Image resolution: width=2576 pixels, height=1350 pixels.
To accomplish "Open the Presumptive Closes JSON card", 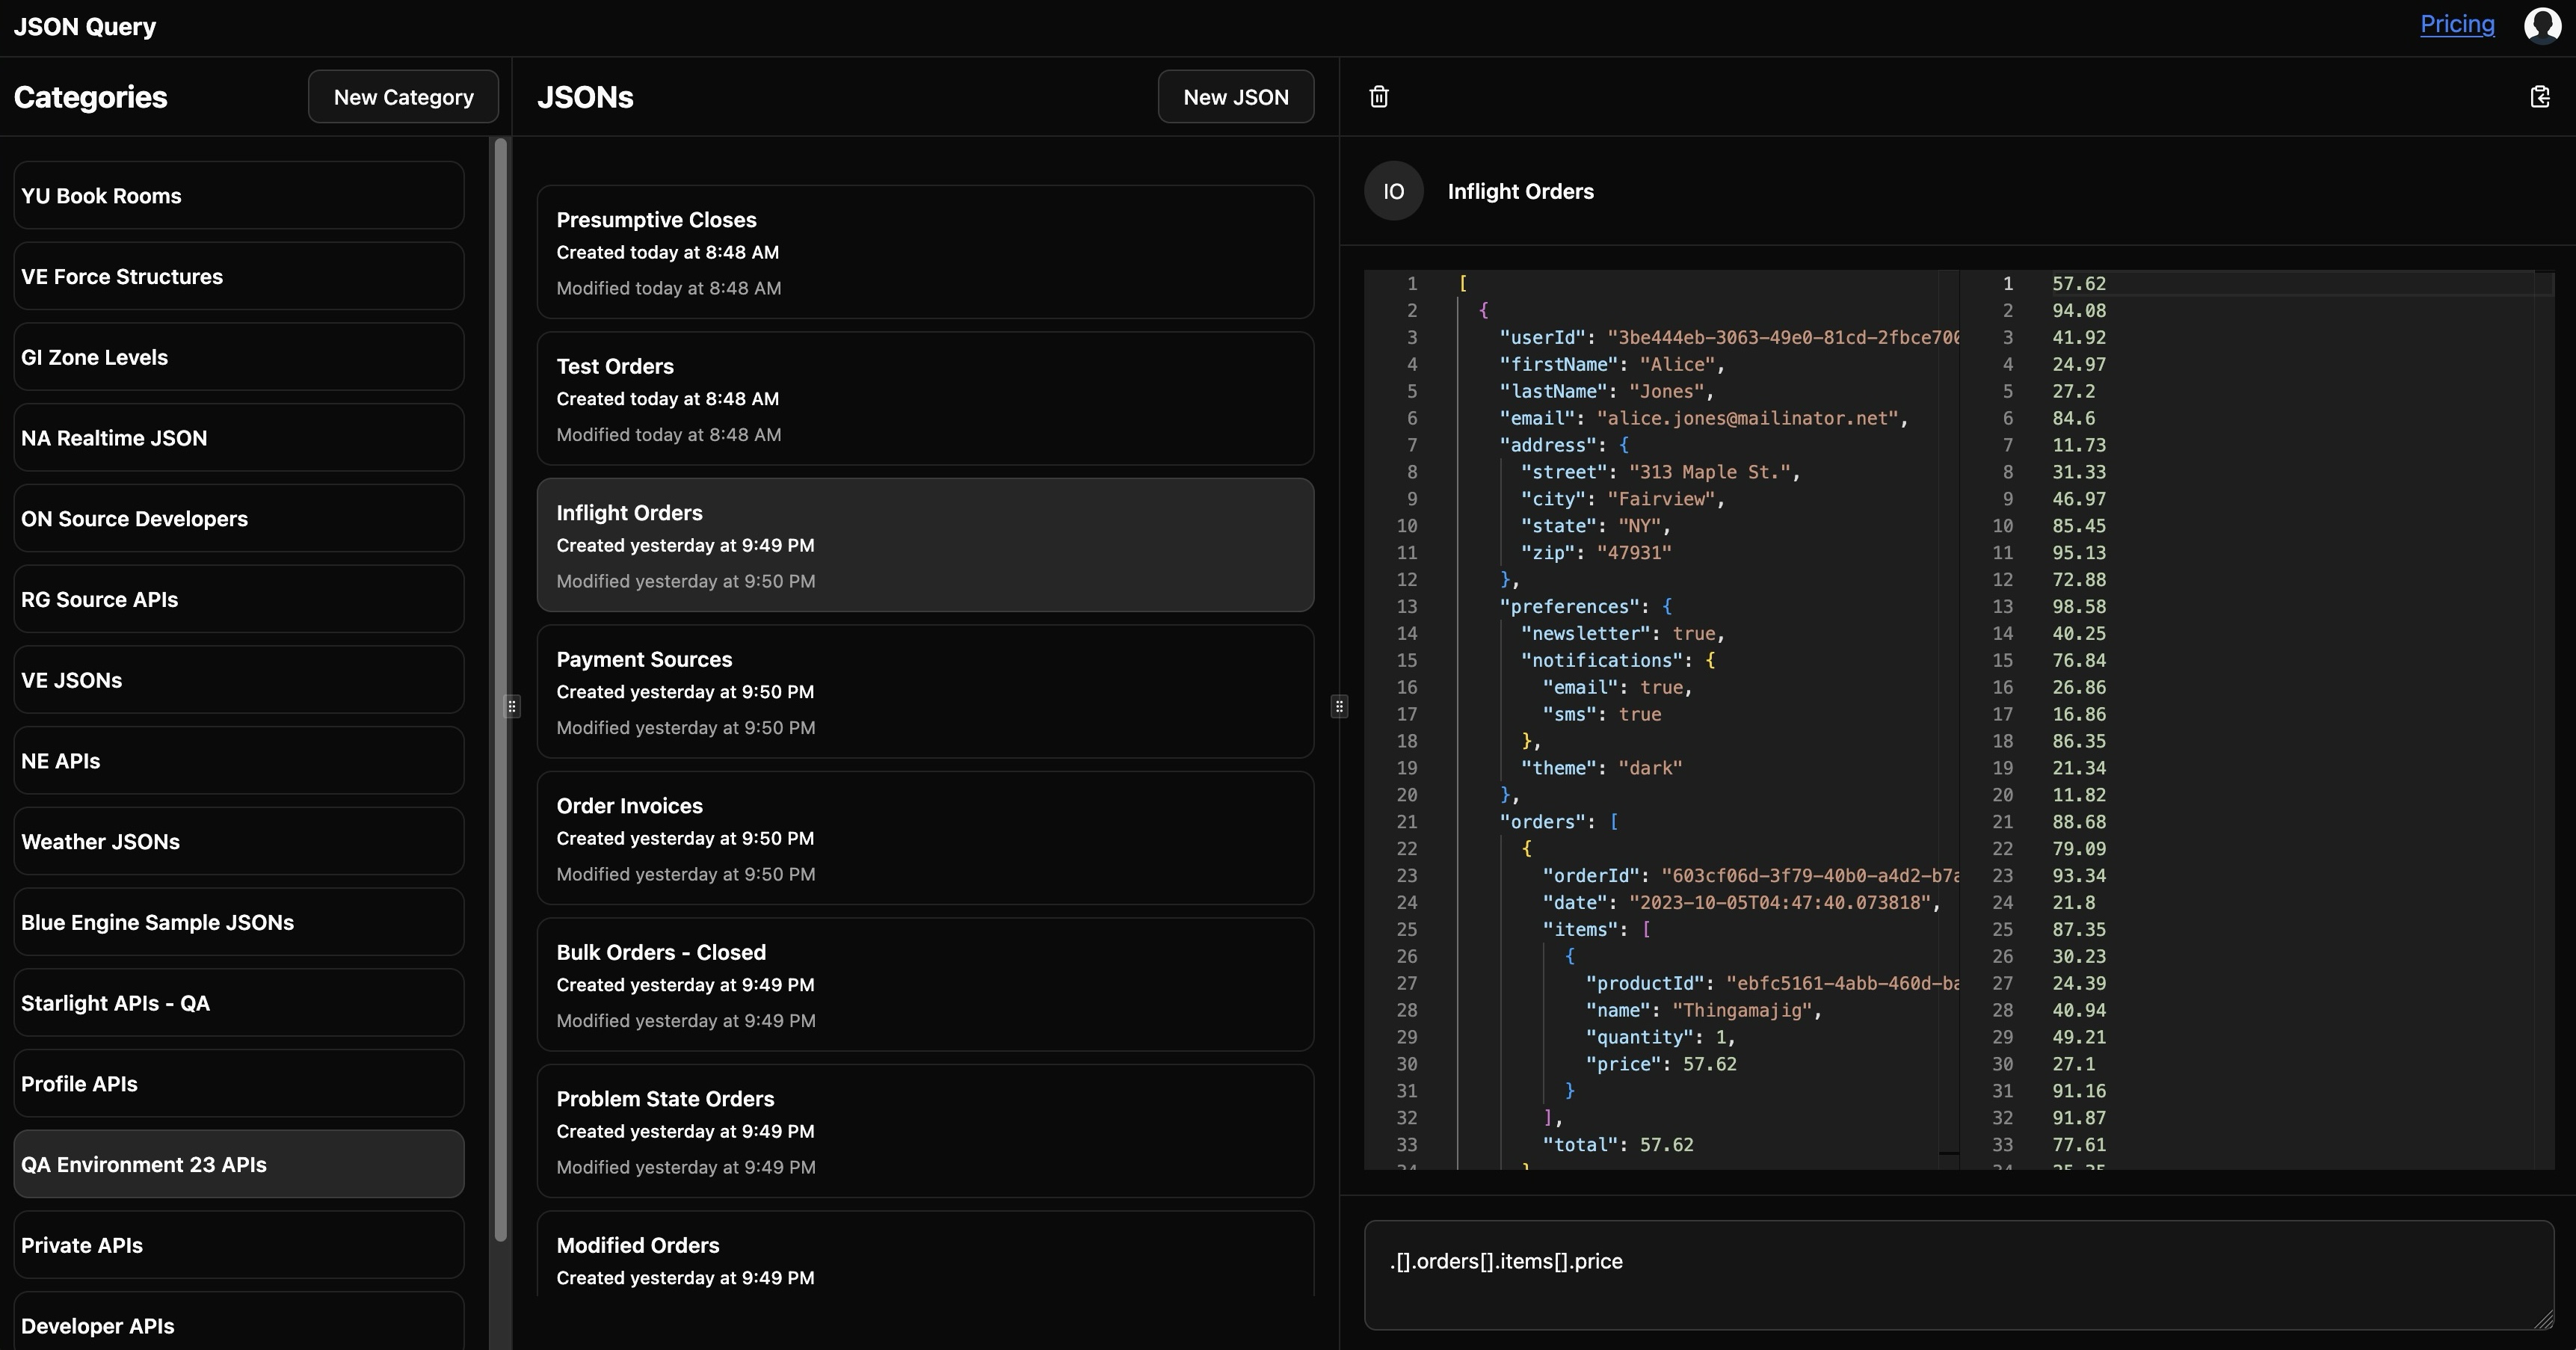I will point(925,252).
